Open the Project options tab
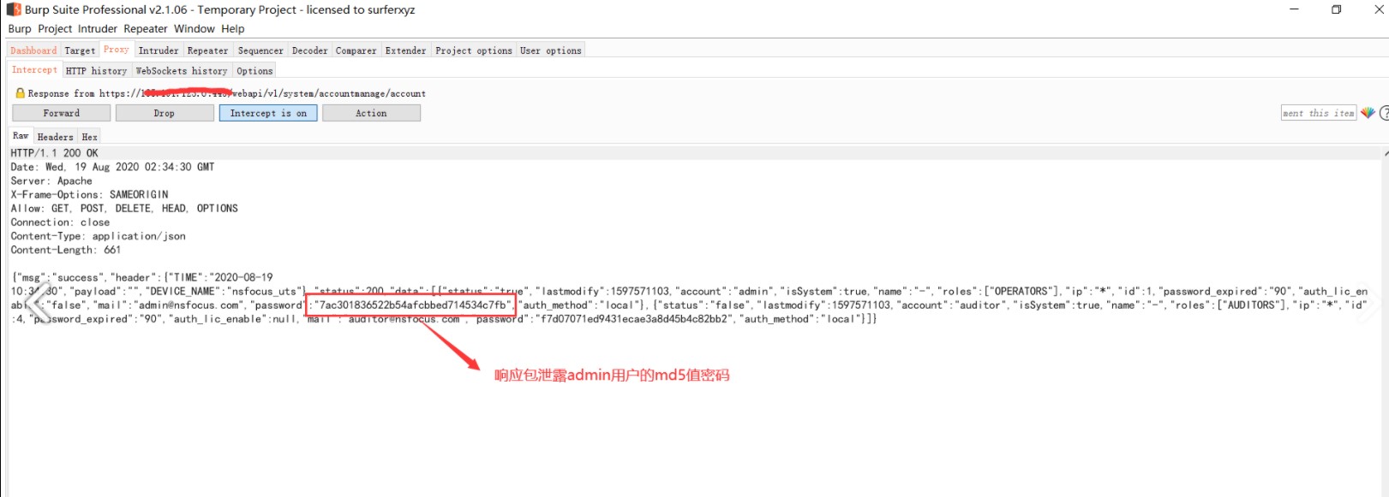Viewport: 1389px width, 497px height. 474,50
